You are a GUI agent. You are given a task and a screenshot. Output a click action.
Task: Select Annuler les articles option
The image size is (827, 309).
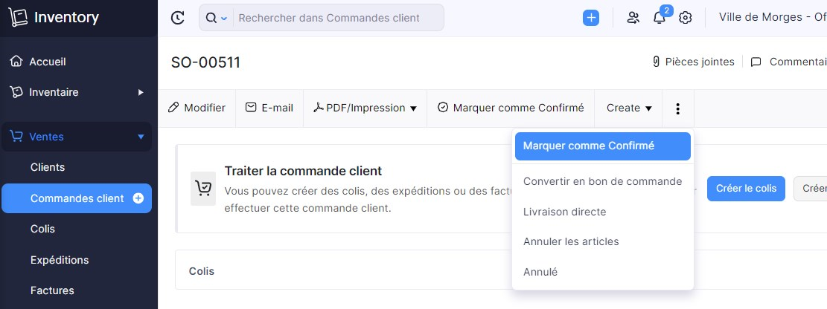[x=602, y=241]
